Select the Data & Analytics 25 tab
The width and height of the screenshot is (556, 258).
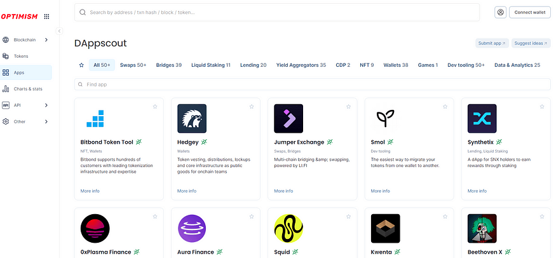point(517,65)
